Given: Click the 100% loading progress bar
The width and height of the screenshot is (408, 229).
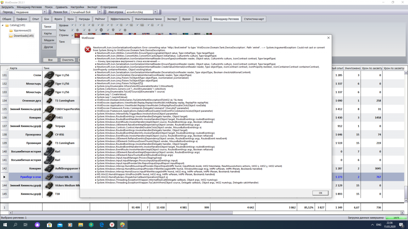Looking at the screenshot, I should point(396,217).
